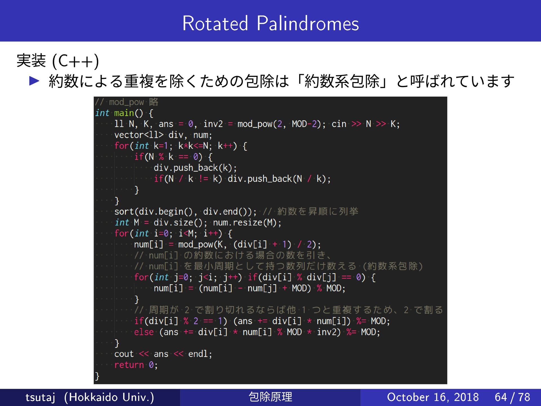Click the return 0 statement
541x406 pixels.
coord(136,365)
